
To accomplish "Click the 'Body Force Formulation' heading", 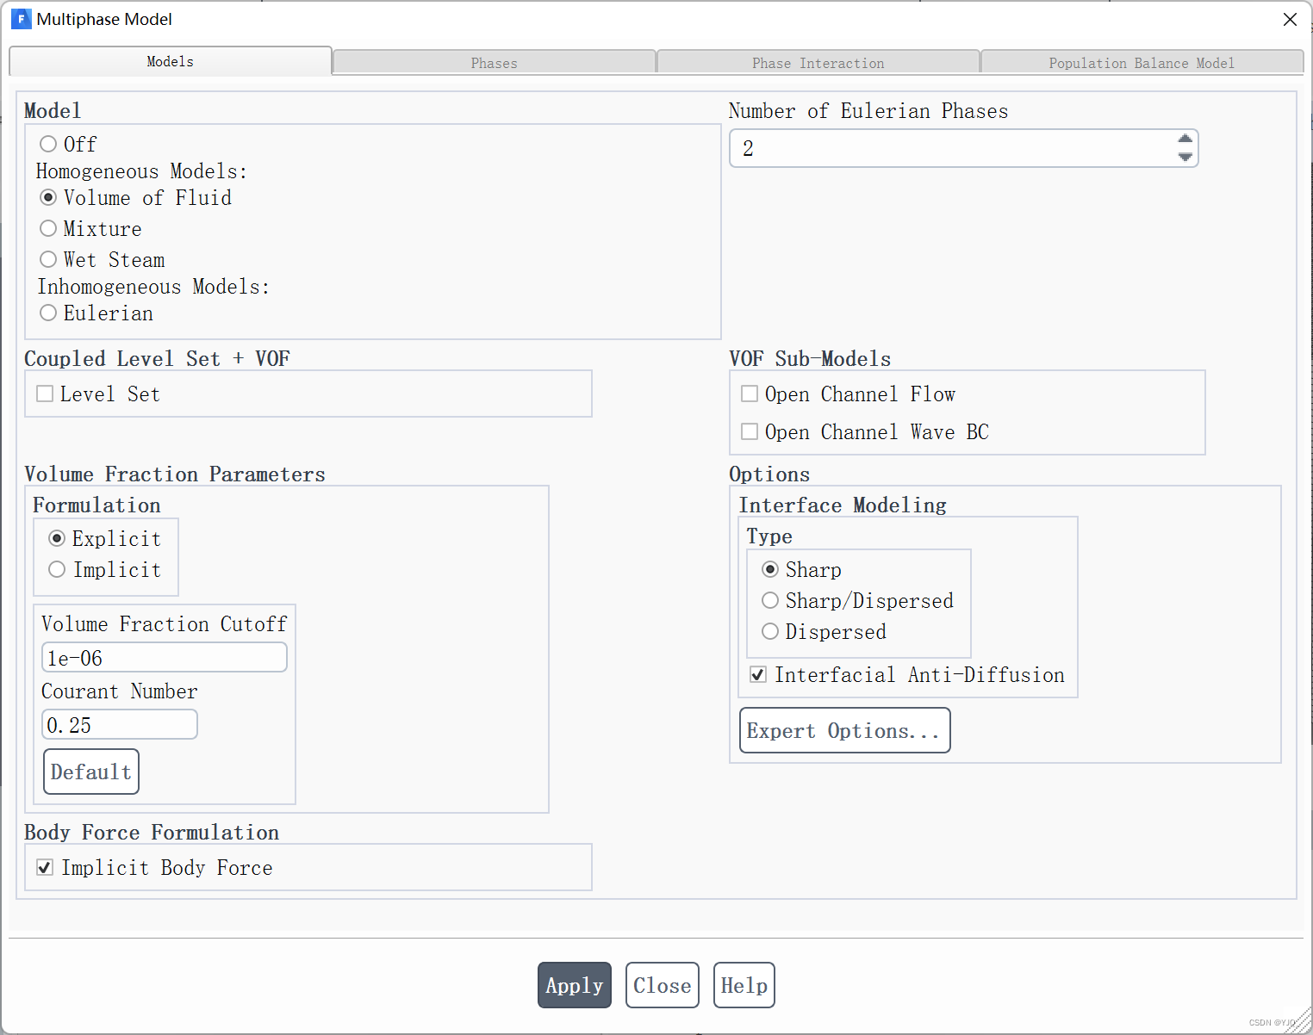I will pos(152,833).
